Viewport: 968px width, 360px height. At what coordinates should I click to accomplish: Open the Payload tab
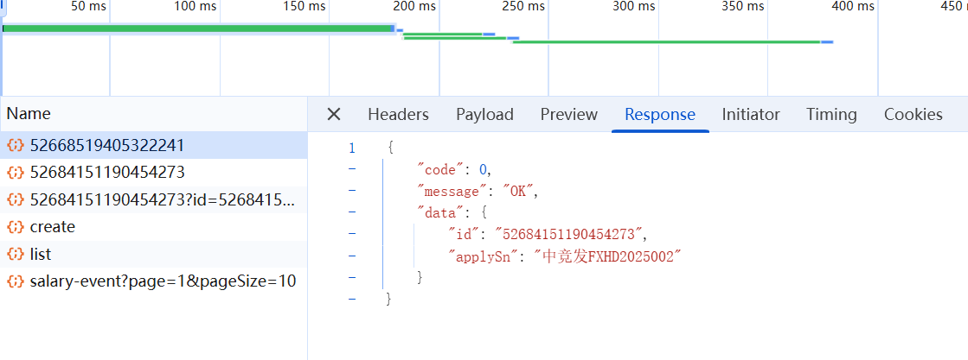point(484,114)
